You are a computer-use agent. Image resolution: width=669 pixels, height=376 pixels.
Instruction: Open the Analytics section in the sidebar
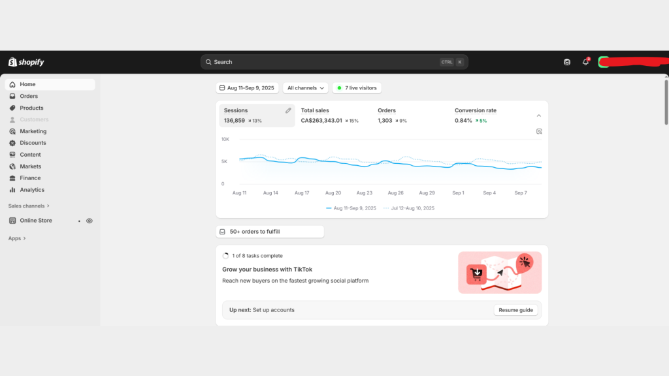click(x=32, y=190)
